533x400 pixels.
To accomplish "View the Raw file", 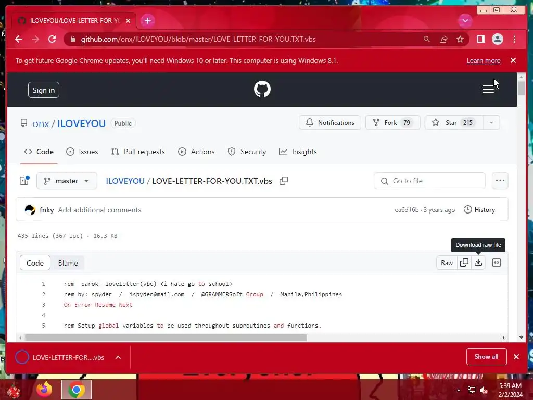I will click(x=447, y=262).
